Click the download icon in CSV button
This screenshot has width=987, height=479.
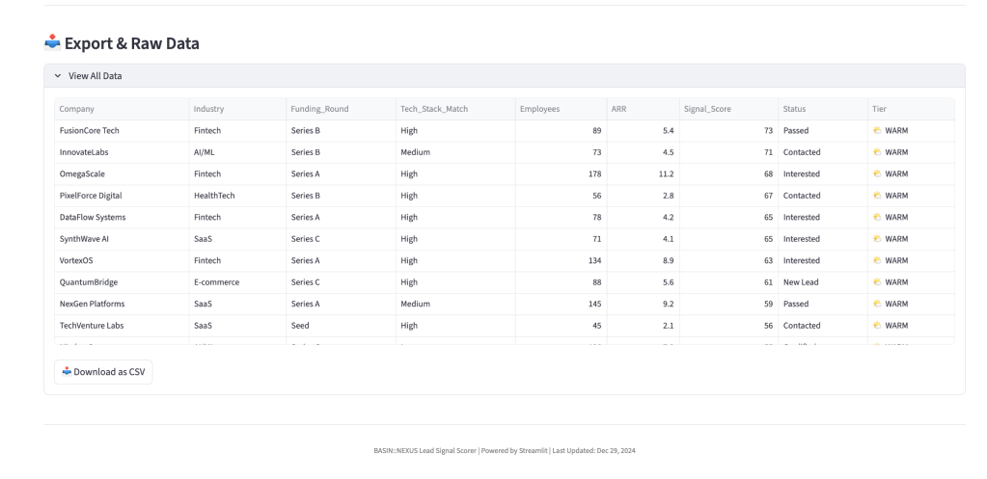[x=67, y=371]
